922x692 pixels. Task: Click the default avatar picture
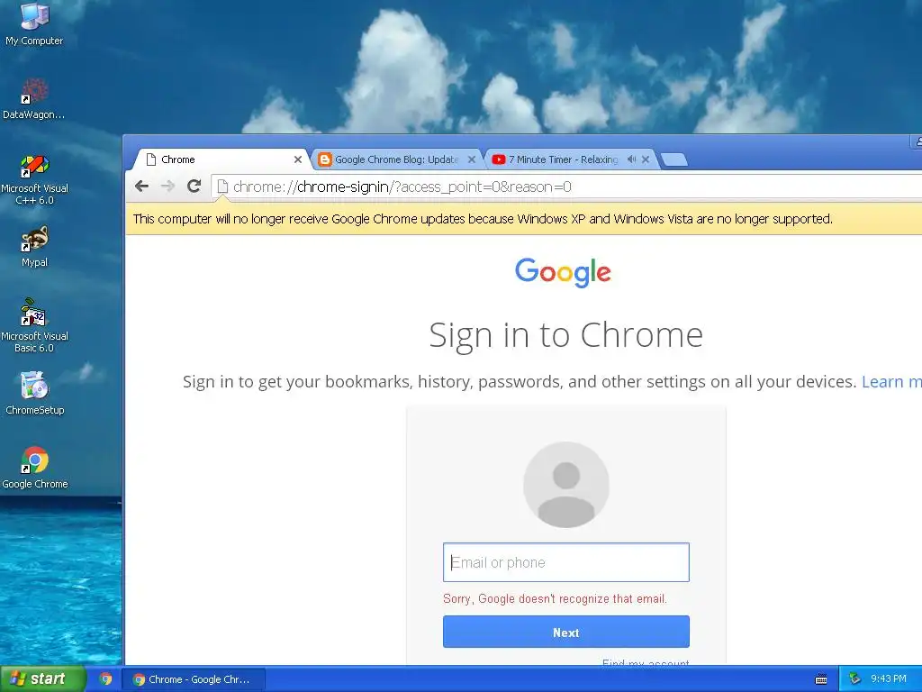(x=566, y=485)
